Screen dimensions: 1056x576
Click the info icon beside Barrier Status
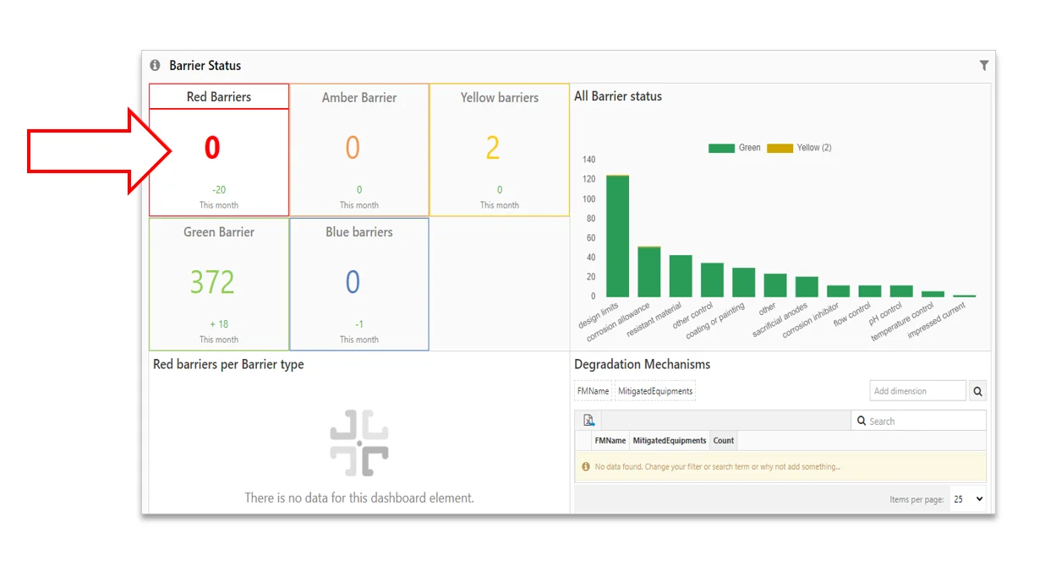[x=155, y=65]
